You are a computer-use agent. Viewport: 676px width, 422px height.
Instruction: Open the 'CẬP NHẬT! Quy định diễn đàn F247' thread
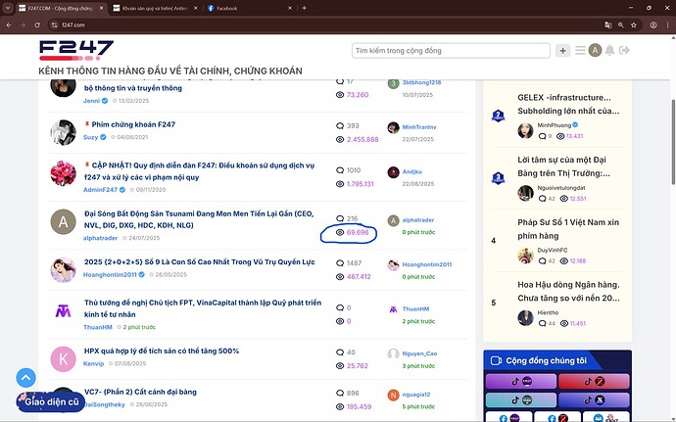(x=199, y=171)
